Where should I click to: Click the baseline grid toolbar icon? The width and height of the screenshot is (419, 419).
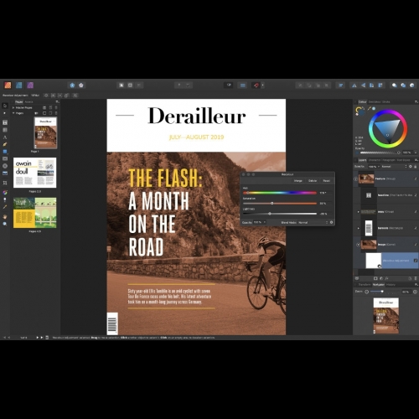click(243, 85)
